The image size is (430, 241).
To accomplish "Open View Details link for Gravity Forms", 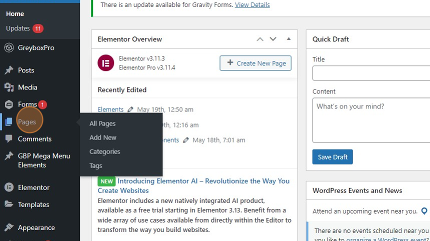I will point(252,4).
